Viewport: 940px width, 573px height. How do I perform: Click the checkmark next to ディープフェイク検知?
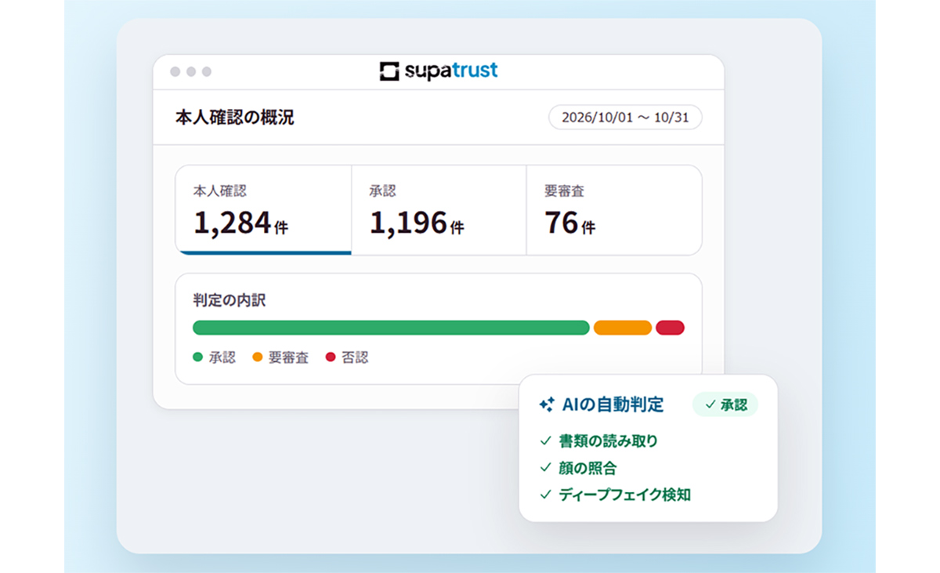545,495
